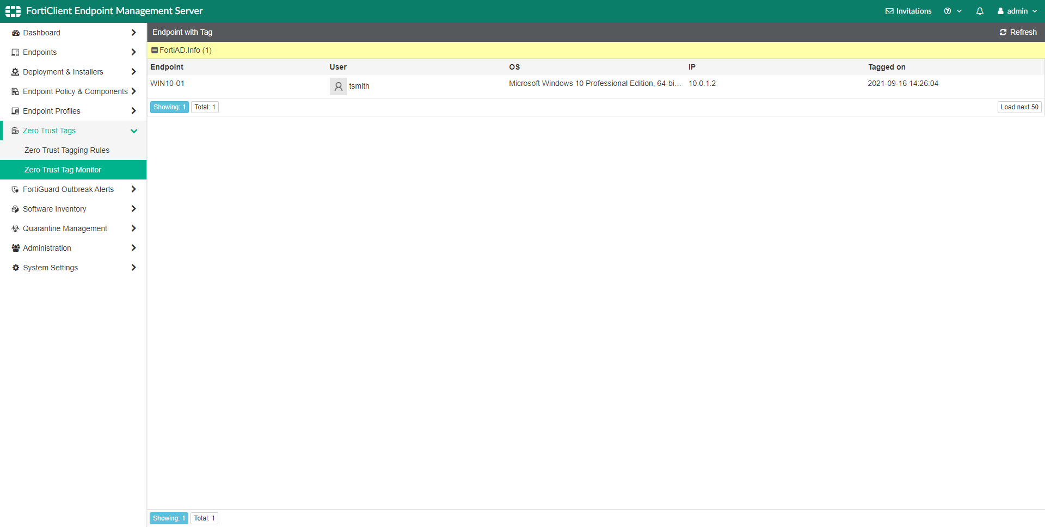Collapse the FortiAD.Info tag group
This screenshot has width=1045, height=527.
155,50
